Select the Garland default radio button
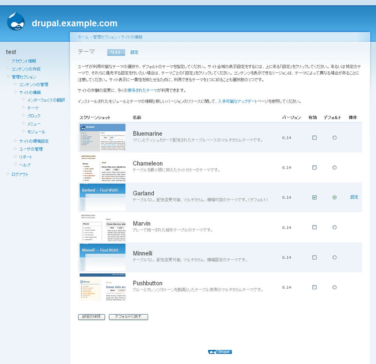 (x=335, y=197)
